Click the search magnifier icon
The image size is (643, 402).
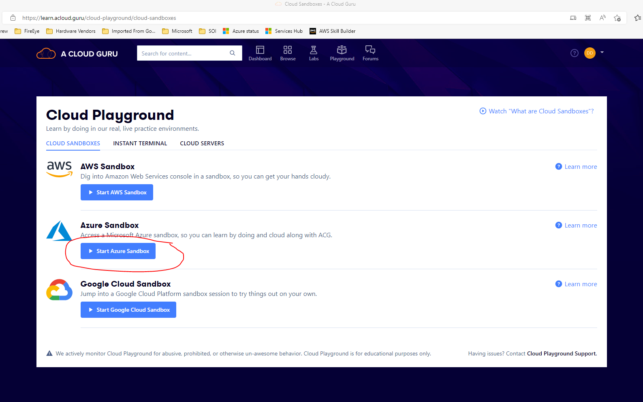tap(233, 53)
